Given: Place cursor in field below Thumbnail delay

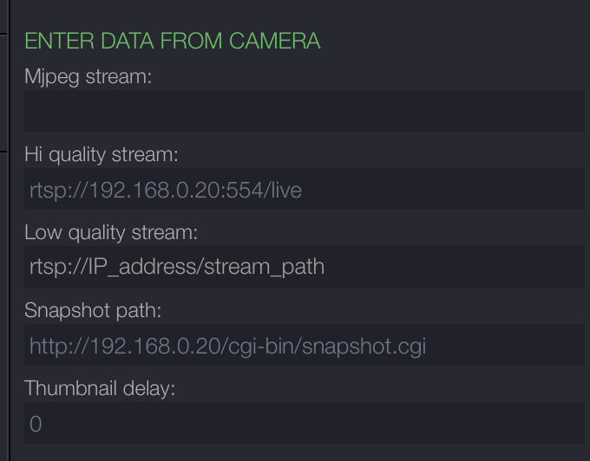Looking at the screenshot, I should click(x=304, y=423).
